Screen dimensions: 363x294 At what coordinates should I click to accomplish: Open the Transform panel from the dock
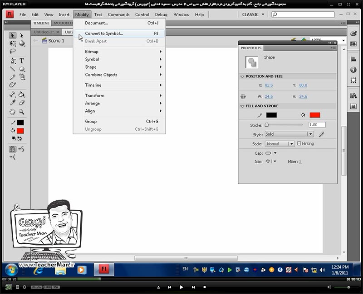(353, 80)
